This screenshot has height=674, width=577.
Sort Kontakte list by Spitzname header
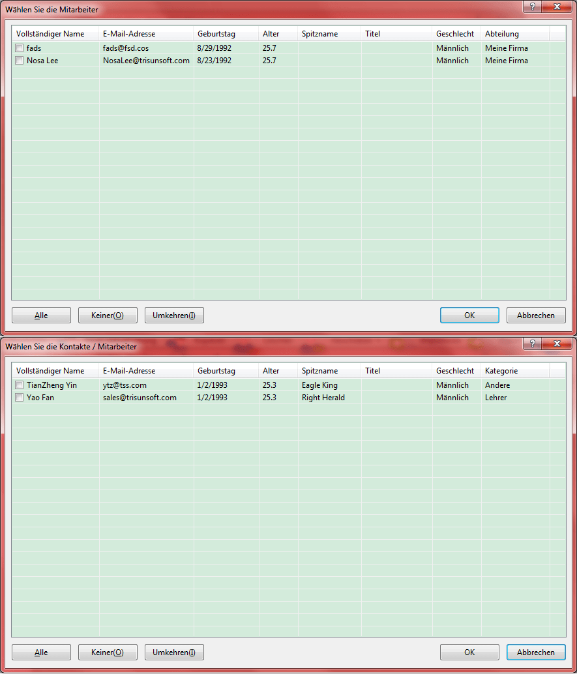tap(329, 370)
